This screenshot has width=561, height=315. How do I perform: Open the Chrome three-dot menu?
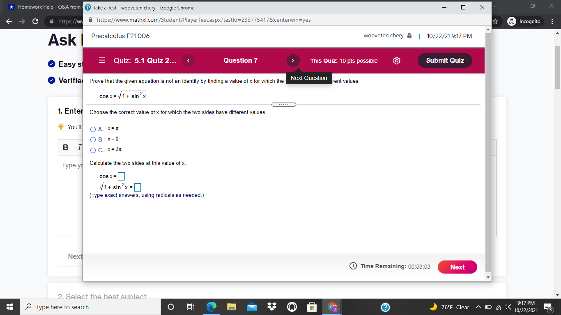(x=553, y=21)
